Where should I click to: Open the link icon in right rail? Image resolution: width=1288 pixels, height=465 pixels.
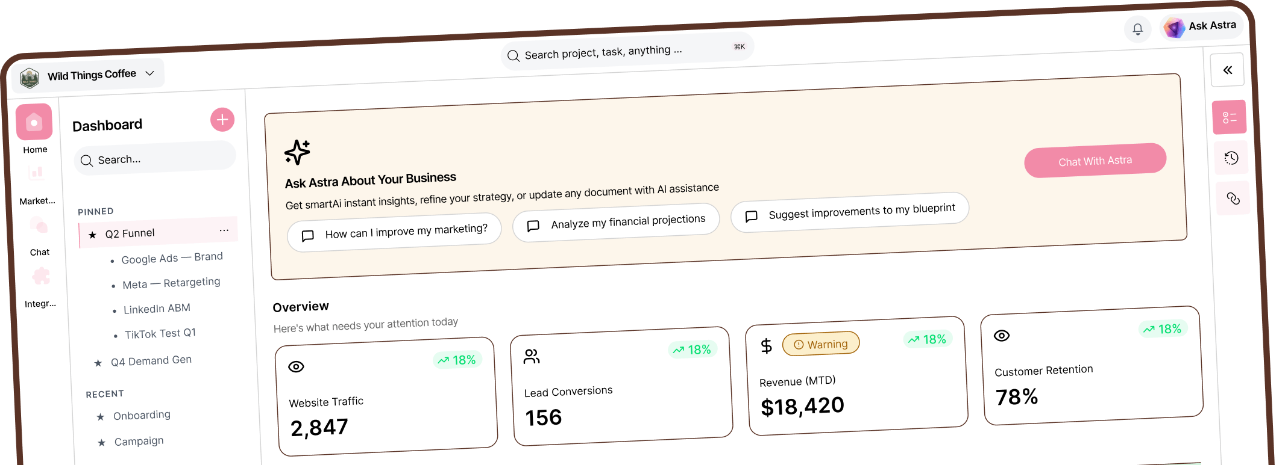point(1233,199)
